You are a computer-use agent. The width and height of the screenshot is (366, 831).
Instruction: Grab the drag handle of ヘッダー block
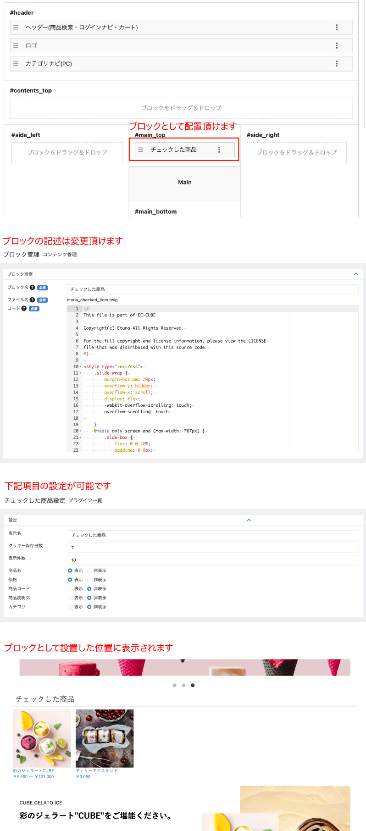point(16,28)
